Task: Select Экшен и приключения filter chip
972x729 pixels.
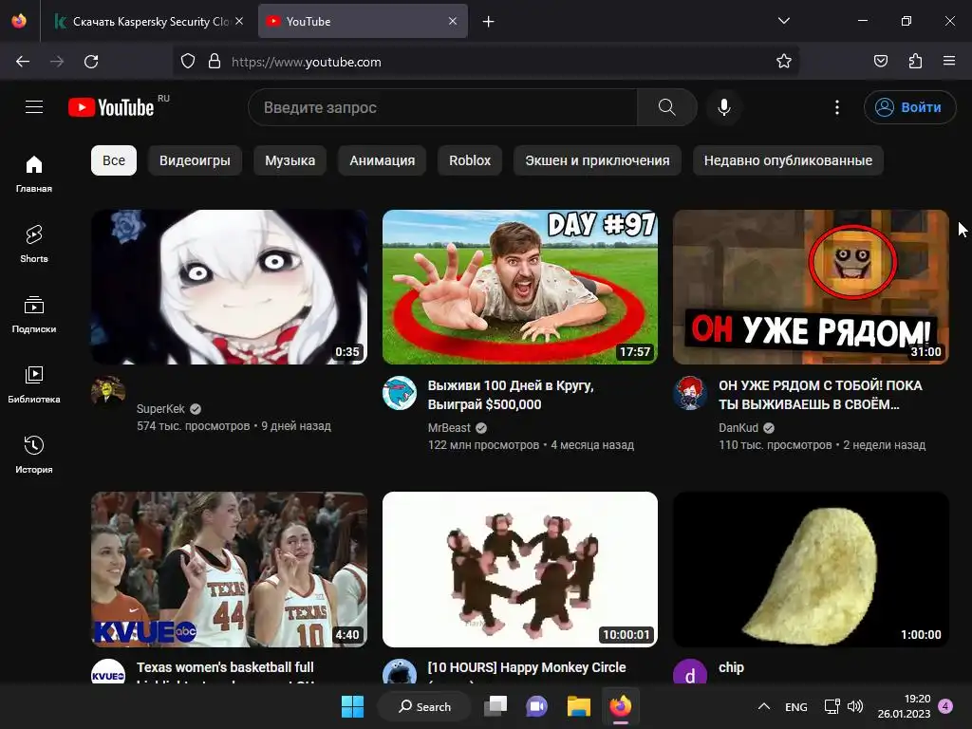Action: point(597,160)
